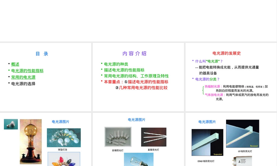Select red line ②几种常用电光源的性能比较
This screenshot has width=277, height=166.
click(141, 88)
